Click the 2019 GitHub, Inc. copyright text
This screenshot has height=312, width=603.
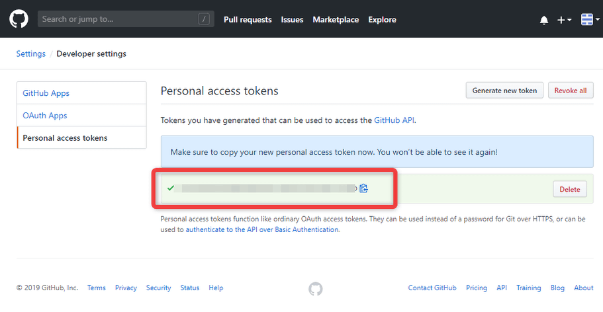pyautogui.click(x=47, y=288)
